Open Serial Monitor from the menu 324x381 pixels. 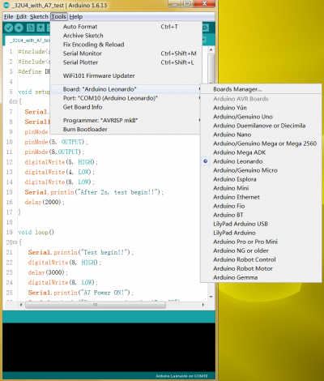point(126,54)
